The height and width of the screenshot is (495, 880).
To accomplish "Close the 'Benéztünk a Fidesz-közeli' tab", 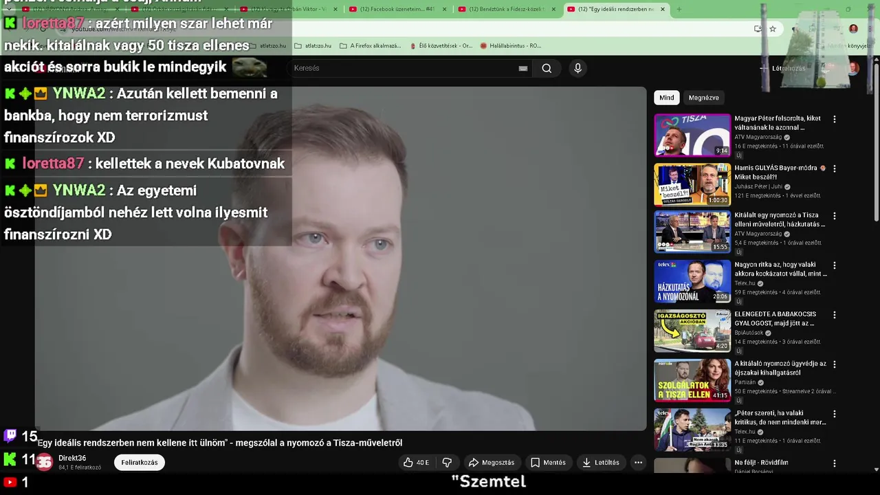I will tap(553, 9).
